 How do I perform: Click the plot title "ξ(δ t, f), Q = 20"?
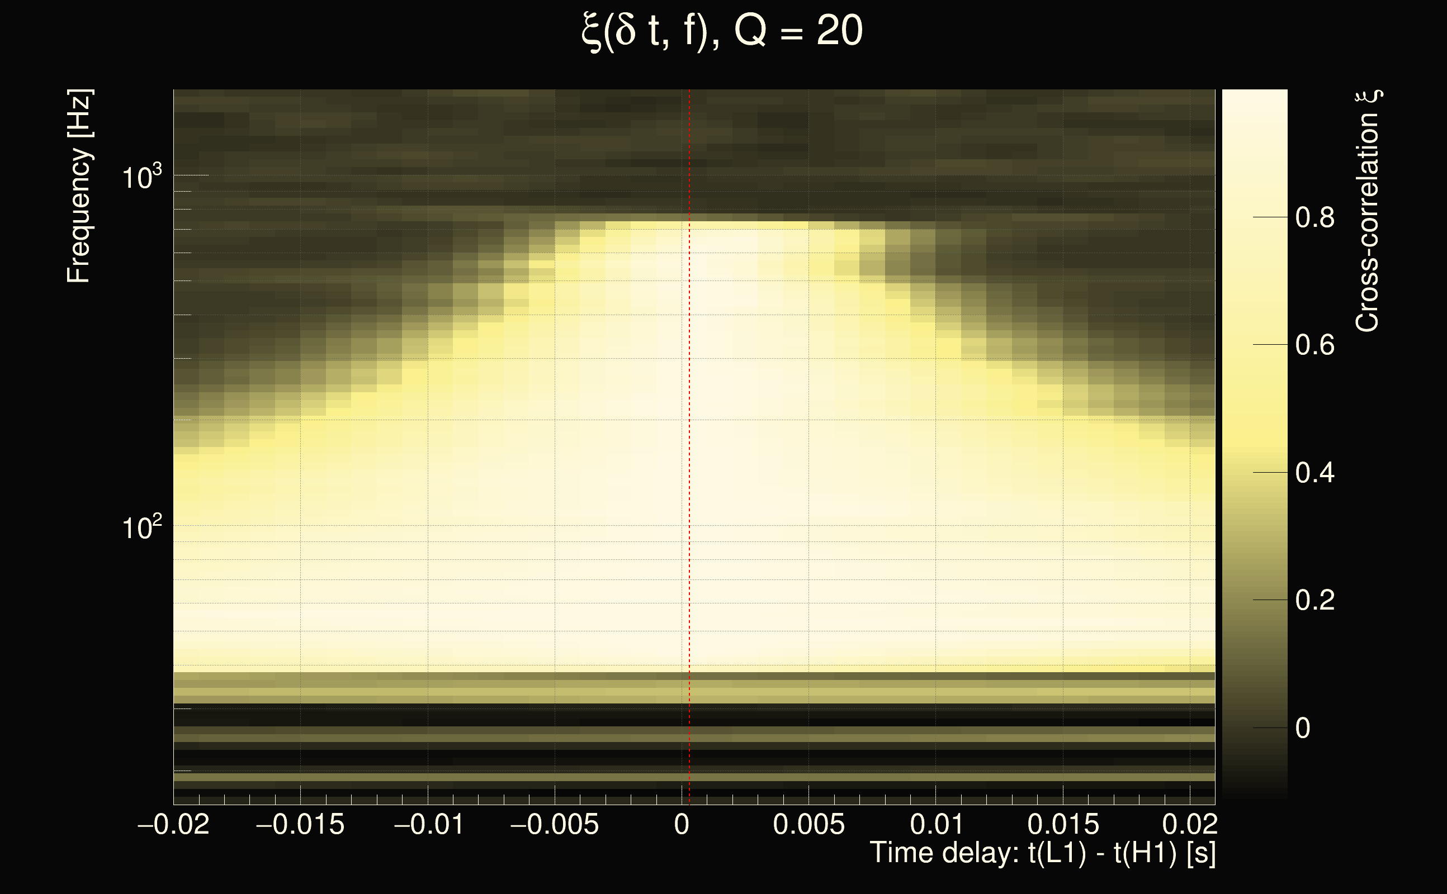[722, 31]
